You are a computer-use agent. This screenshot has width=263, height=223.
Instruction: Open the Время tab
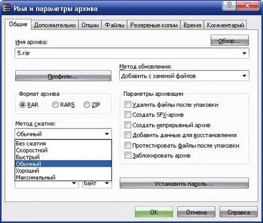click(x=192, y=25)
